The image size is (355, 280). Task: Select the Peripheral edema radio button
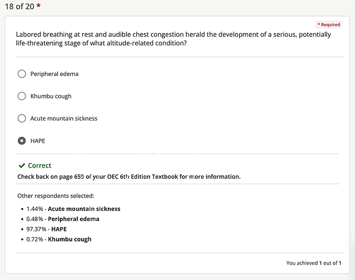click(22, 73)
